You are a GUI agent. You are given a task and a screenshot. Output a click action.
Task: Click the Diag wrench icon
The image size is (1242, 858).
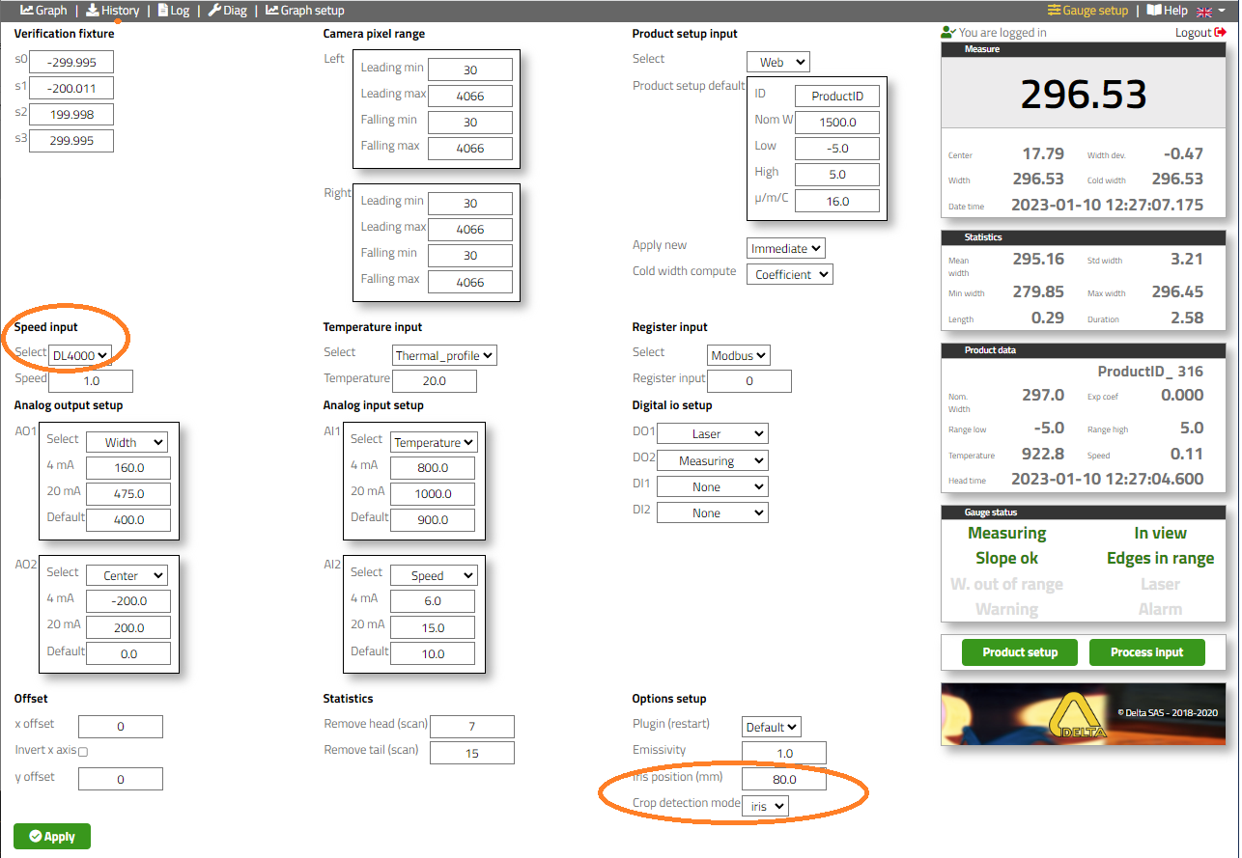click(x=214, y=11)
